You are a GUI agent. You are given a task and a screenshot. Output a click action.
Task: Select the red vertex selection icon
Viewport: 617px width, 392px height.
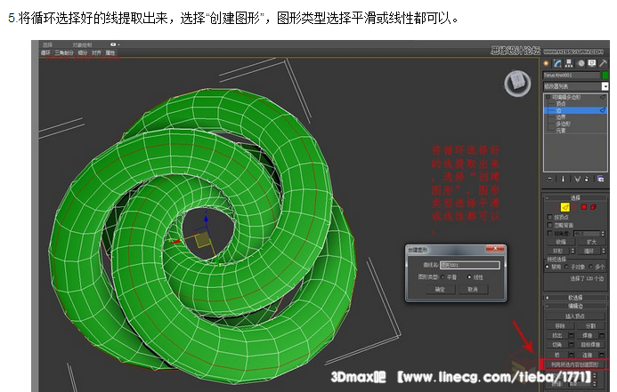[555, 207]
